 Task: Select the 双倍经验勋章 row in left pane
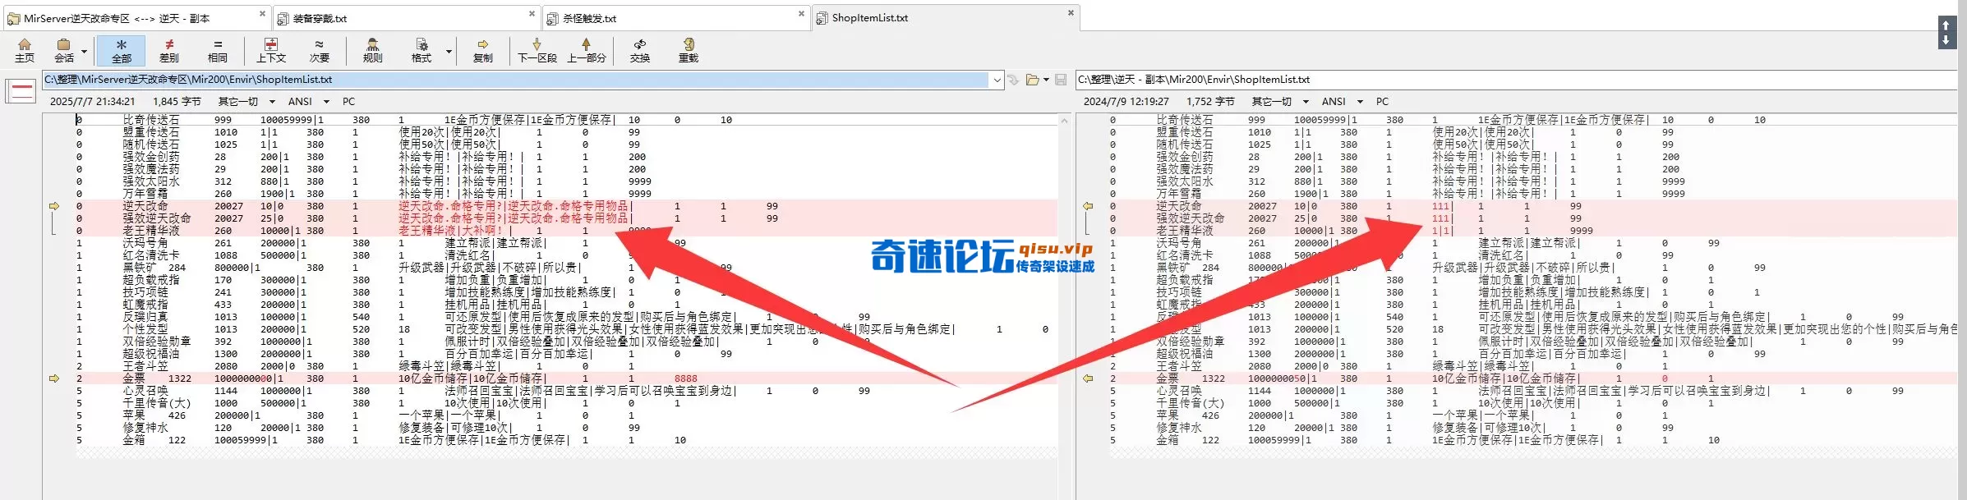550,342
